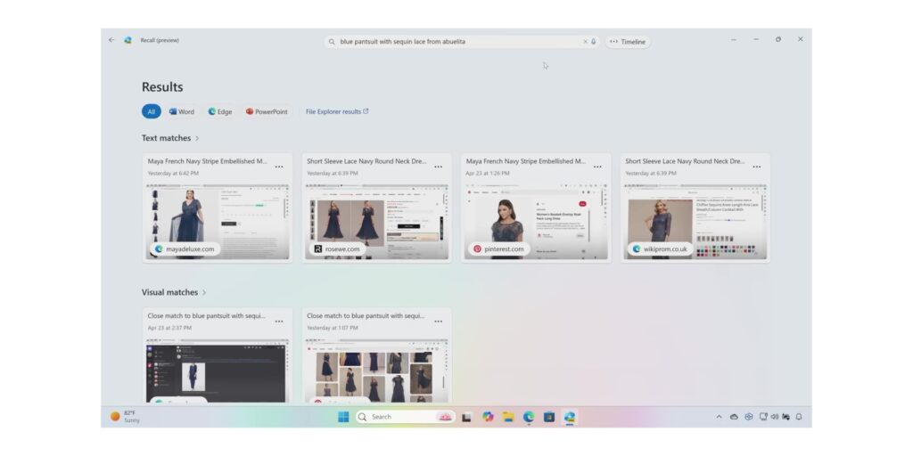Open more options on mayadeluxe.com card

click(x=279, y=167)
